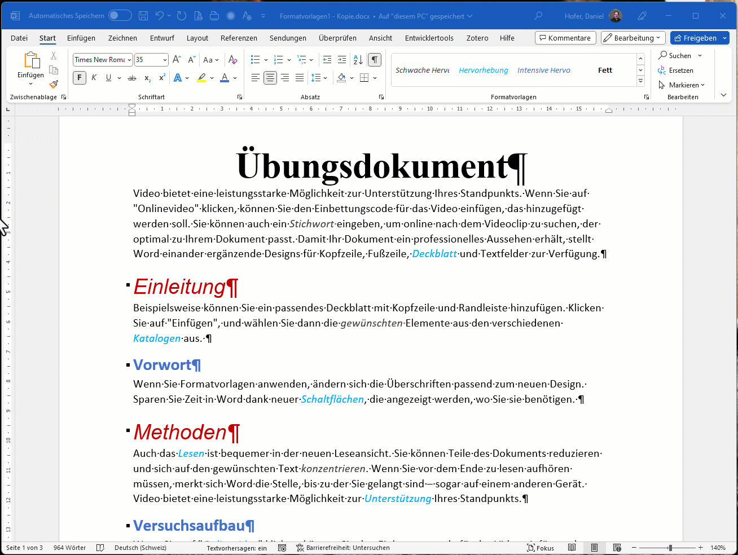Screen dimensions: 738x555
Task: Apply strikethrough to the selected text
Action: [132, 78]
